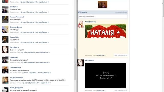164x92 pixels.
Task: Click Славчик Доров's avatar thumbnail
Action: click(x=5, y=30)
